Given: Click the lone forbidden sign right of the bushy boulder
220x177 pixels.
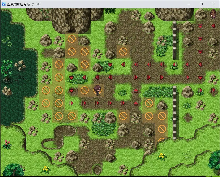Looking at the screenshot, I should [123, 116].
